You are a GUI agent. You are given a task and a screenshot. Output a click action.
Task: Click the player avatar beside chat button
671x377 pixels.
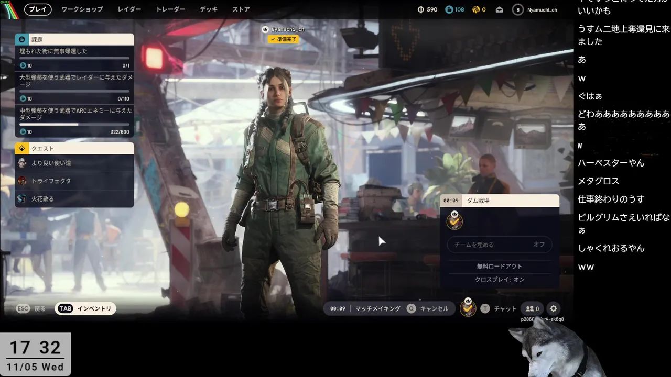click(x=468, y=308)
